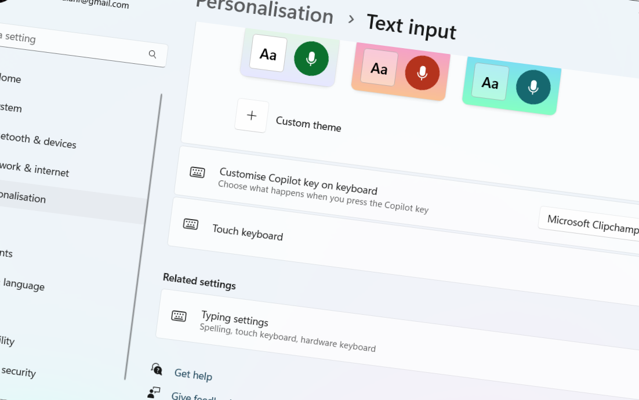
Task: Go to Bluetooth & devices in sidebar
Action: pos(38,140)
